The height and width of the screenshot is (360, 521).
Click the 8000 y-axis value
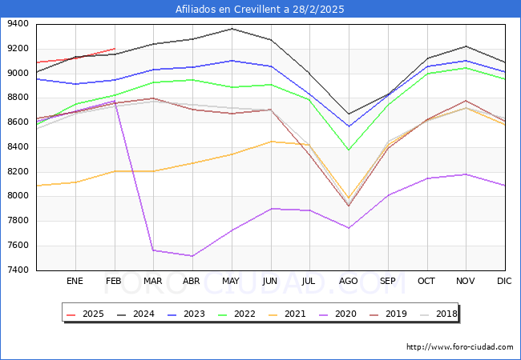pos(18,196)
